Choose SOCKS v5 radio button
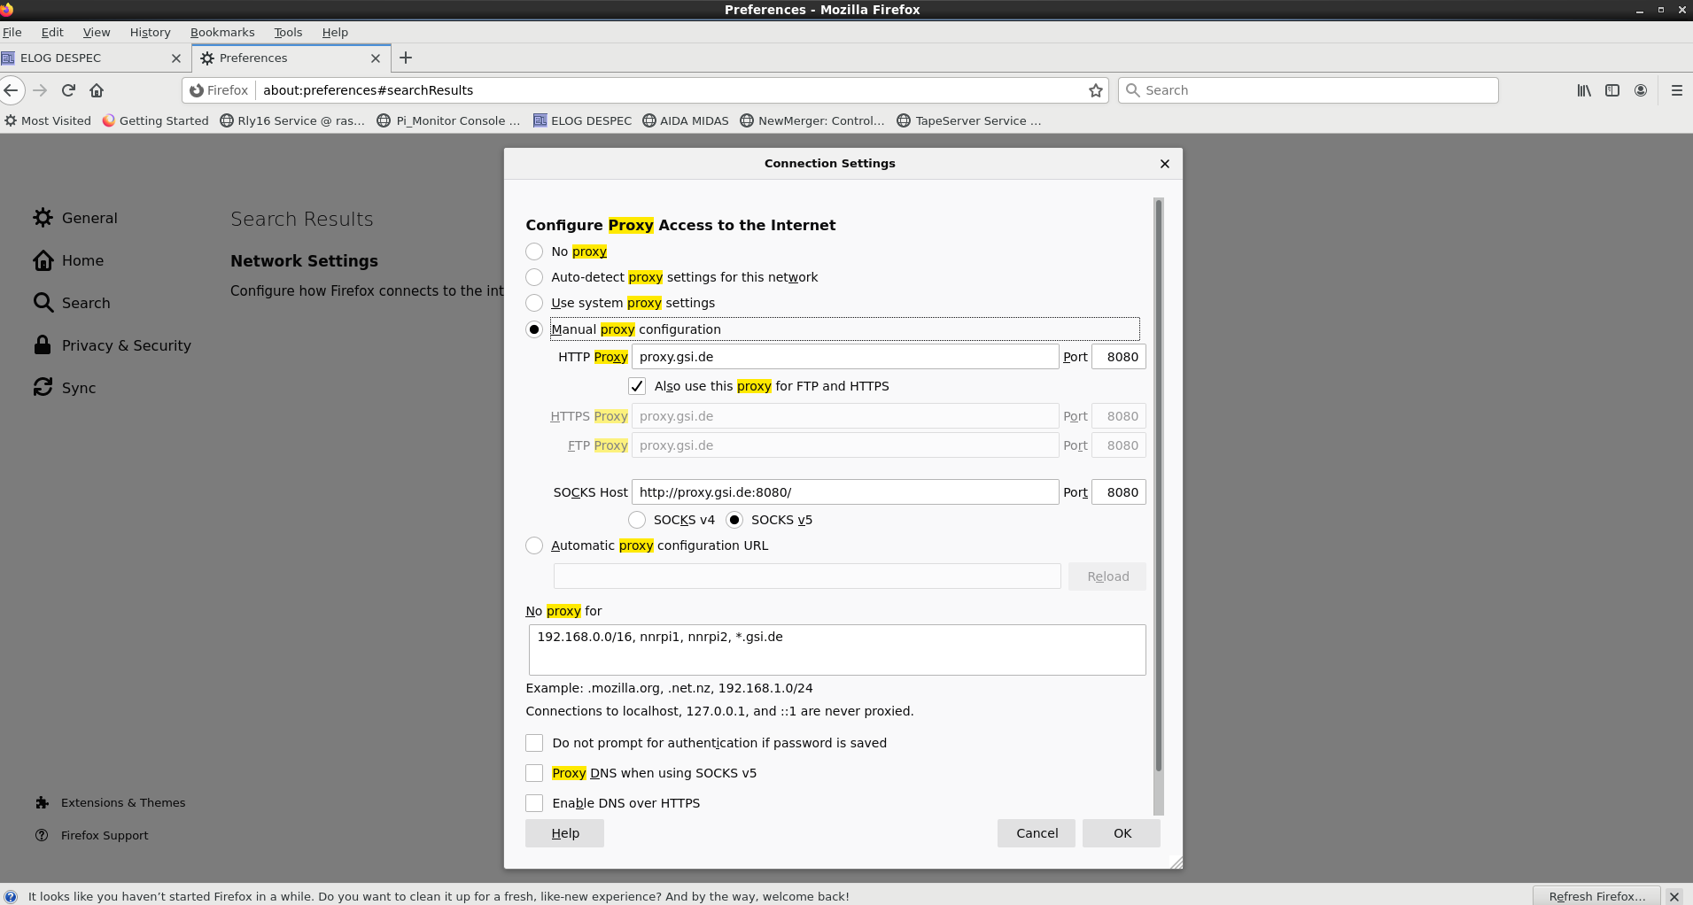1693x905 pixels. [734, 520]
